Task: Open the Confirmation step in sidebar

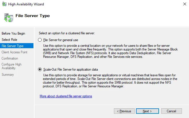Action: tap(10, 58)
